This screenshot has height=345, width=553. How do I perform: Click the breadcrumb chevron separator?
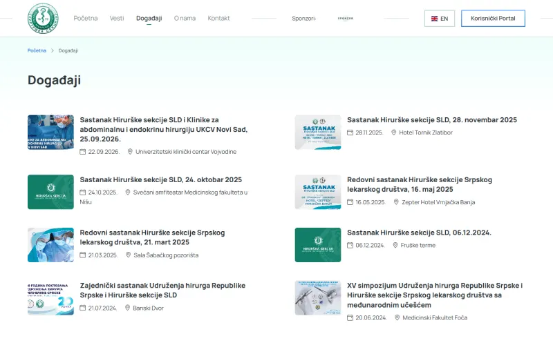(x=53, y=50)
